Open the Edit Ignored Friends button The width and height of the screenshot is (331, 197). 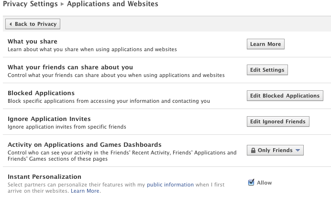[x=277, y=121]
